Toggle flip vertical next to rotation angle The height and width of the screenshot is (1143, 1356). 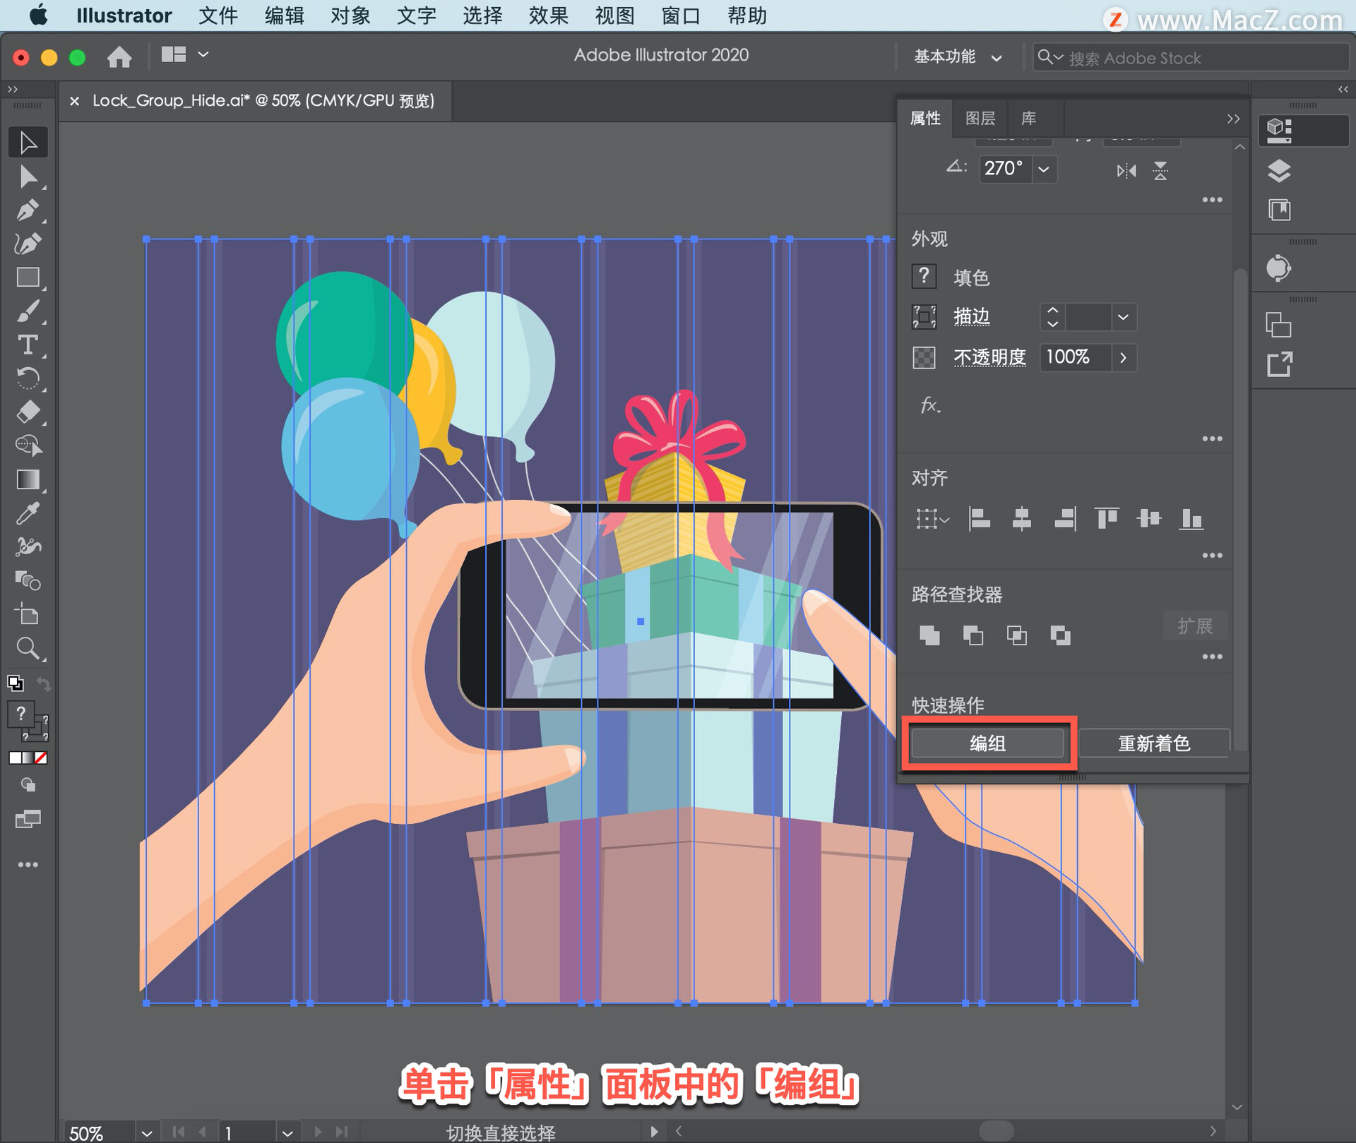(1160, 170)
